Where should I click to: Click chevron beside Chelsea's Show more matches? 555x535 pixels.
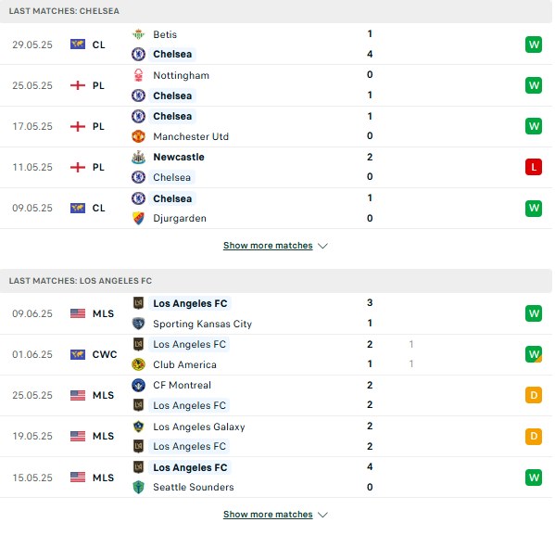322,246
